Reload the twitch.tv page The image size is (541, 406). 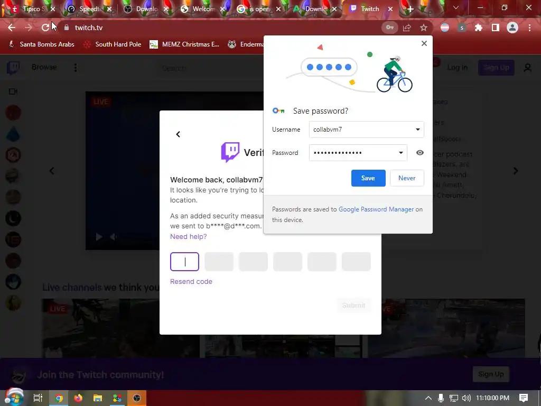point(45,27)
